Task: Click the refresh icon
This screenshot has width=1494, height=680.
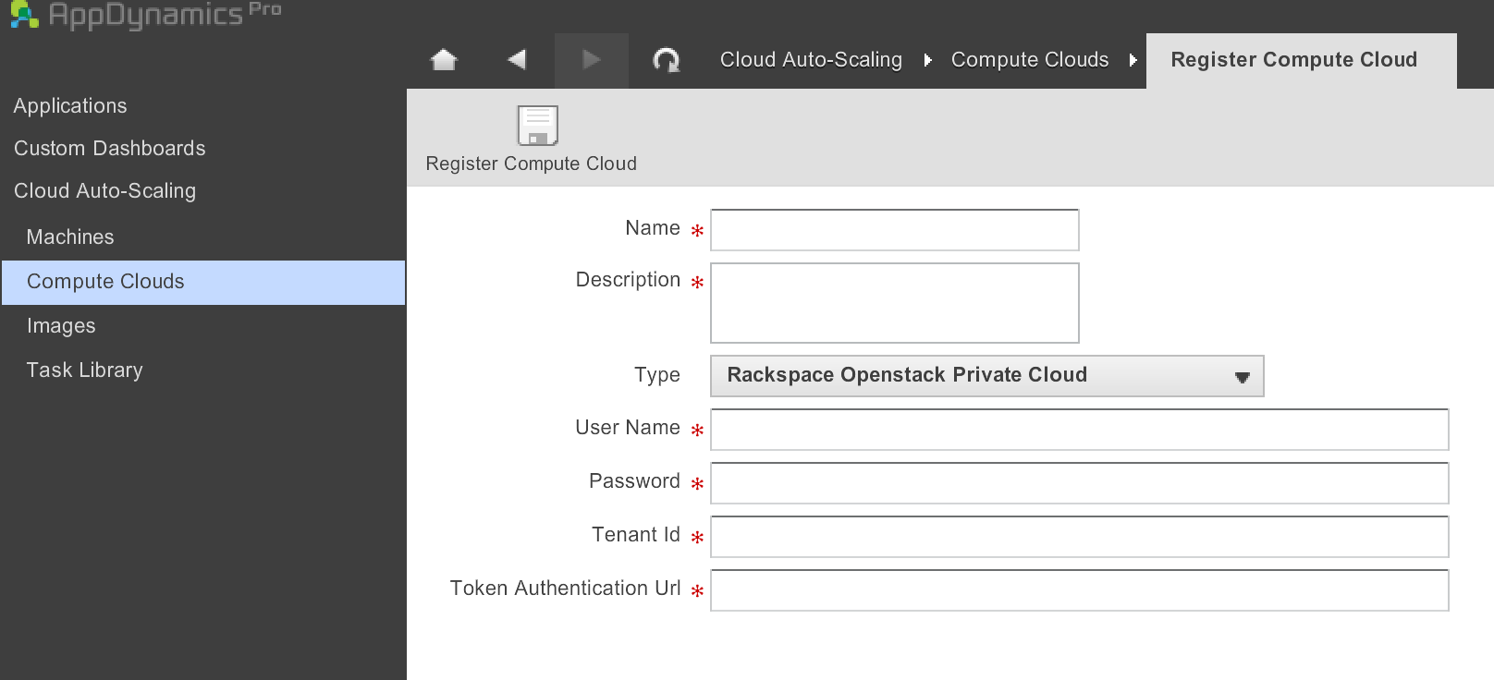Action: point(666,61)
